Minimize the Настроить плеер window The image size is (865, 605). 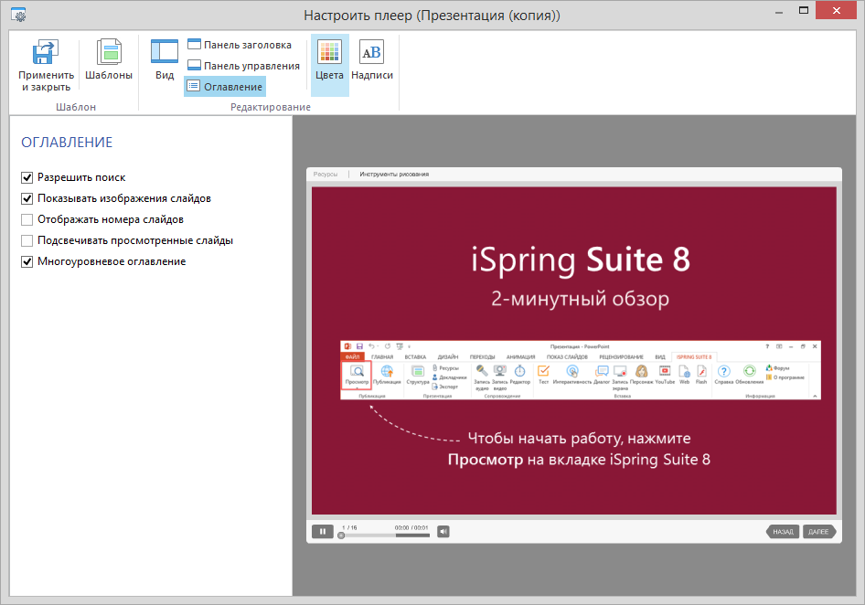pyautogui.click(x=779, y=11)
